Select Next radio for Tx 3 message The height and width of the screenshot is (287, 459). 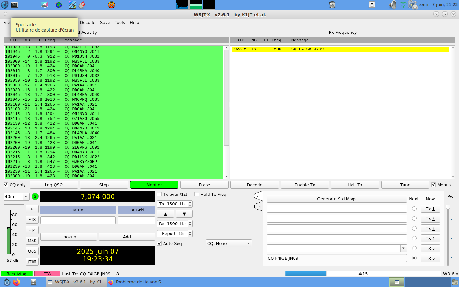coord(414,228)
